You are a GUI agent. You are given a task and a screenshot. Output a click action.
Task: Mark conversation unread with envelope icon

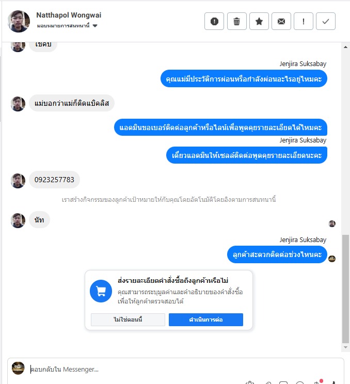click(281, 21)
